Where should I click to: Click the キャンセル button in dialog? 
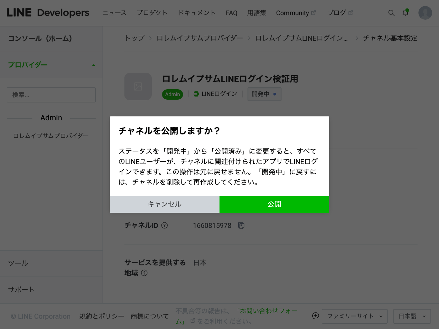(x=165, y=204)
